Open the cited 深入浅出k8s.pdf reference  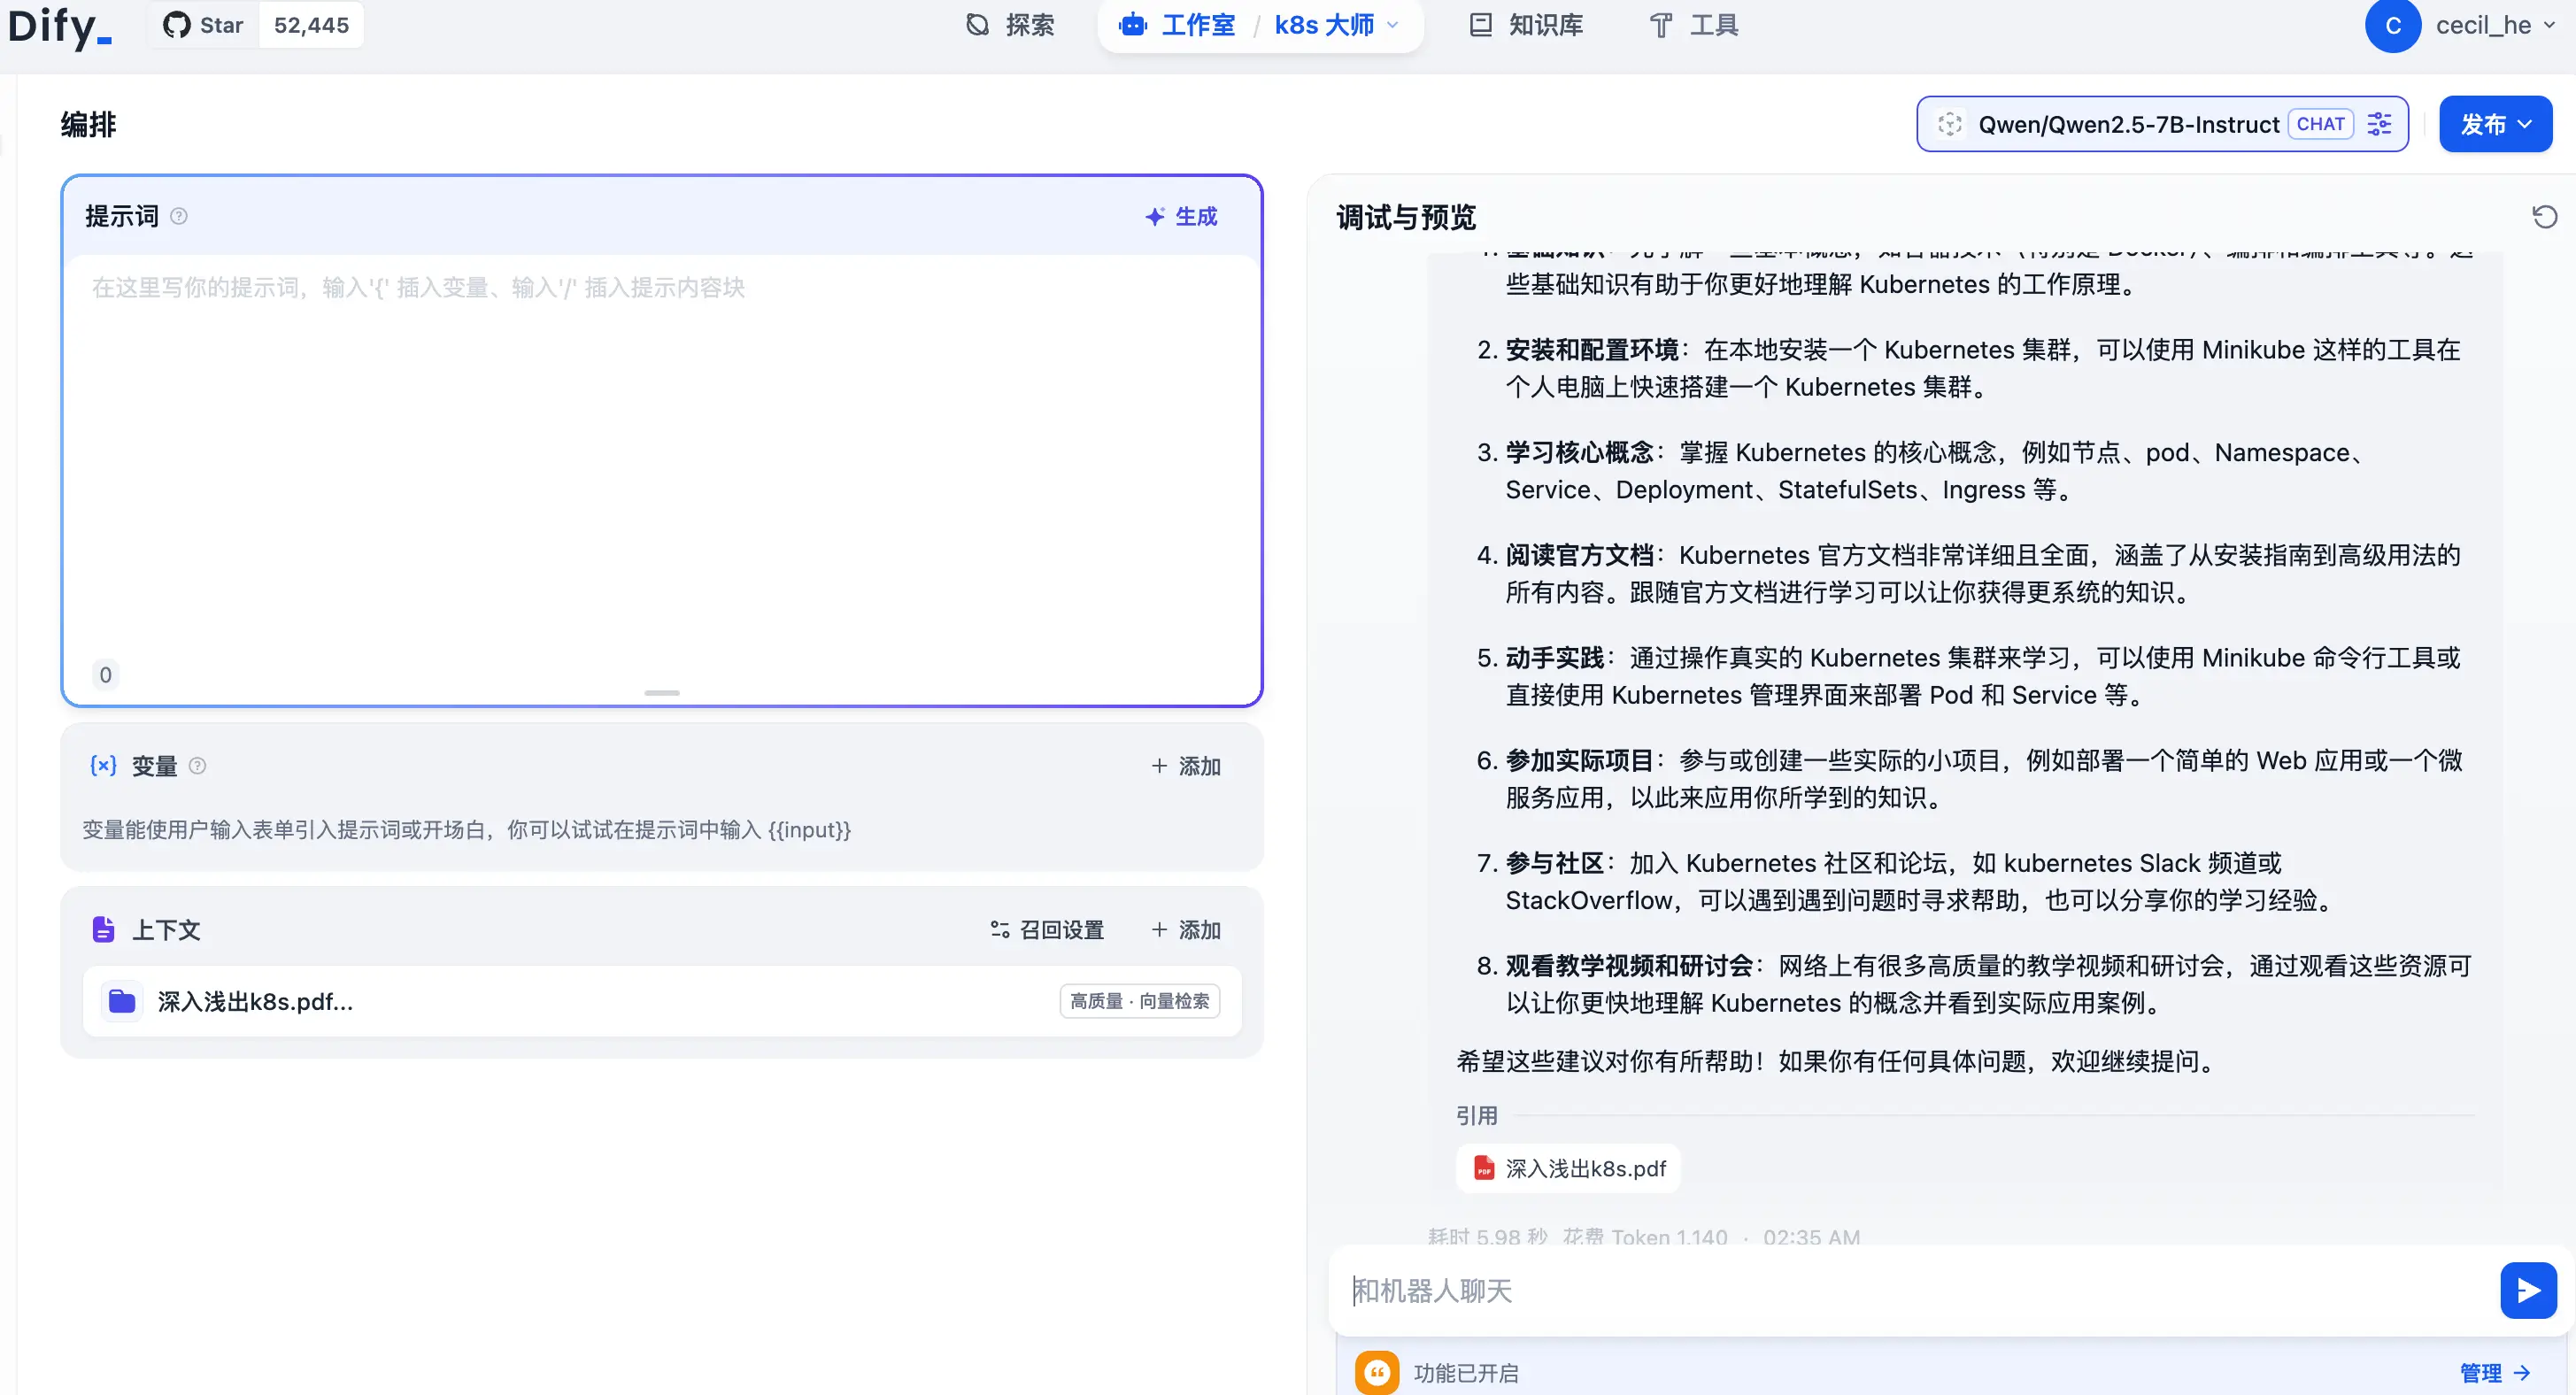coord(1568,1168)
